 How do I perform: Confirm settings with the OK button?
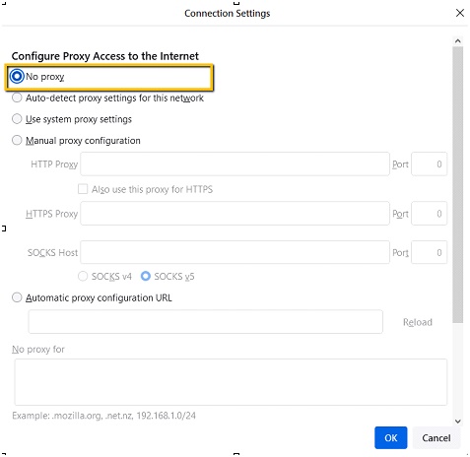pos(391,437)
